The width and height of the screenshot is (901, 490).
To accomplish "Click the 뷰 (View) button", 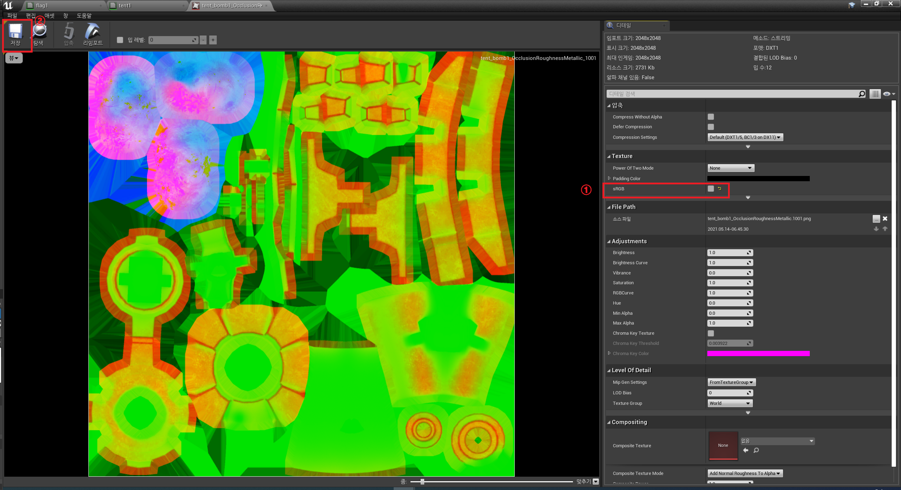I will click(14, 58).
